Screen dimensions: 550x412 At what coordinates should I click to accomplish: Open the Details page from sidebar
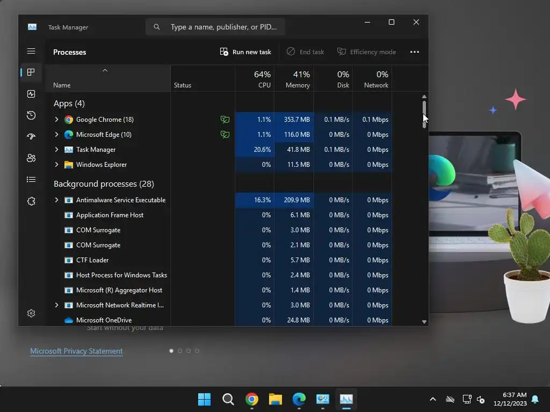point(31,179)
